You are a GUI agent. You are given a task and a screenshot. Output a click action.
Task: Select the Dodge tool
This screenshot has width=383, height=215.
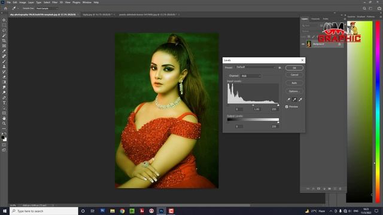pos(4,93)
